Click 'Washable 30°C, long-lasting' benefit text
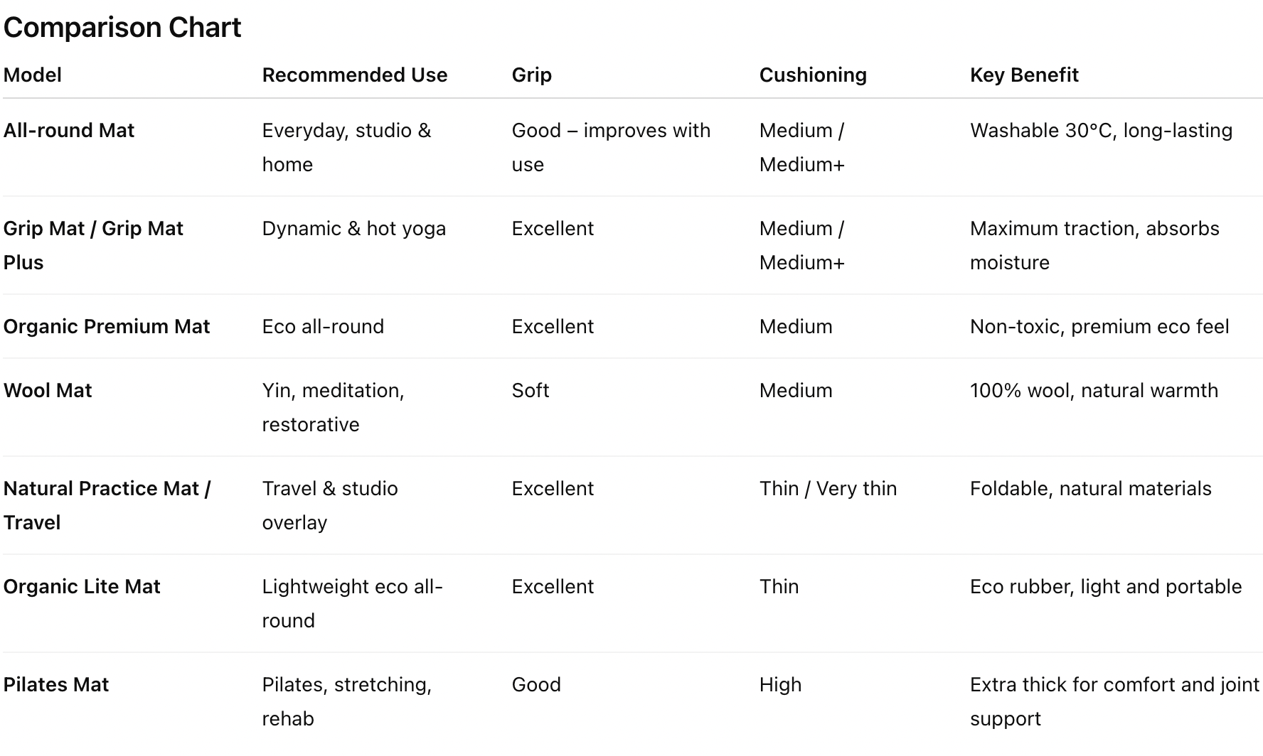Viewport: 1263px width, 756px height. tap(1101, 130)
